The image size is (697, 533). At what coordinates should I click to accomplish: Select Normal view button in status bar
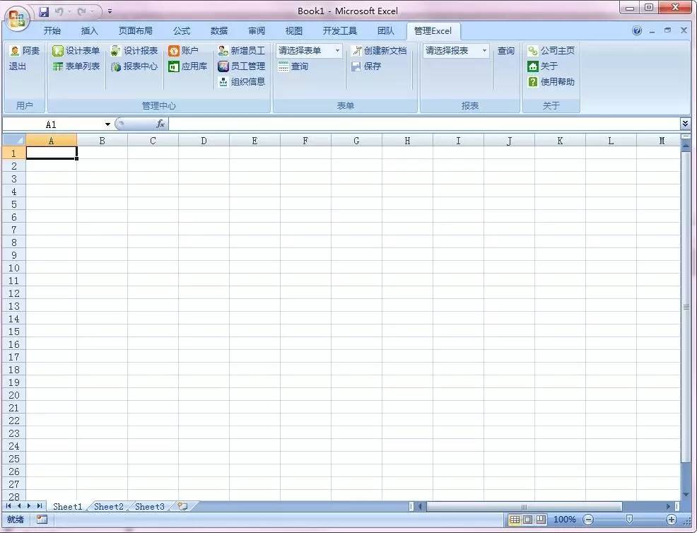tap(515, 520)
